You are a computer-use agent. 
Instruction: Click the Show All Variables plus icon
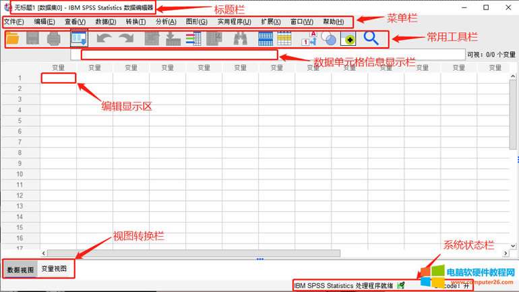[348, 38]
